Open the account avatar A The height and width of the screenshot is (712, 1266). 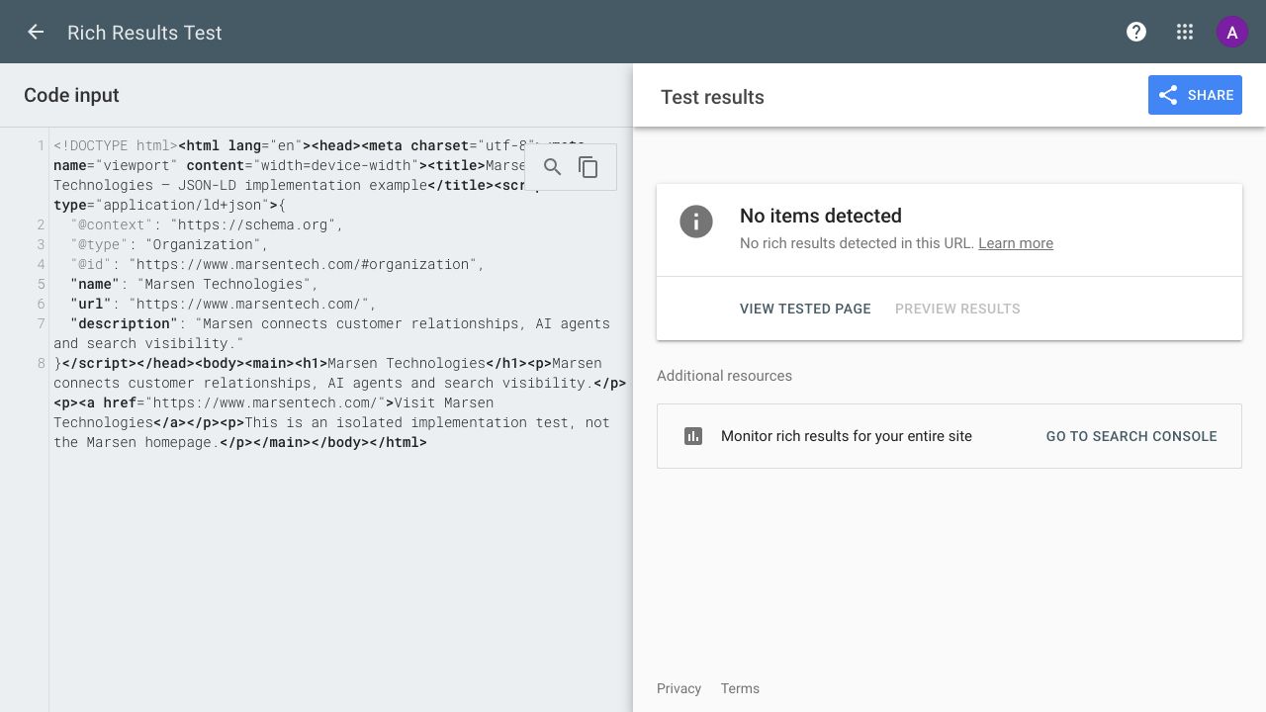point(1231,32)
